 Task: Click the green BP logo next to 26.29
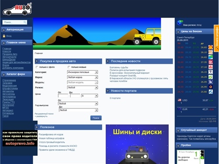(x=211, y=77)
